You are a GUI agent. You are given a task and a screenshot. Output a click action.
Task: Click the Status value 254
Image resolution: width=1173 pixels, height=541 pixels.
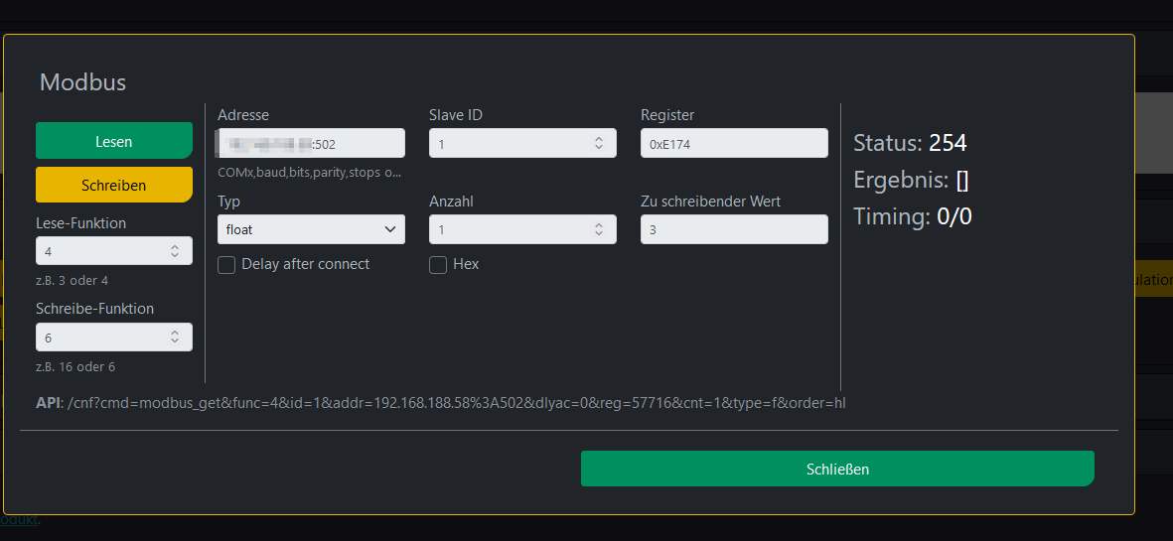point(948,143)
